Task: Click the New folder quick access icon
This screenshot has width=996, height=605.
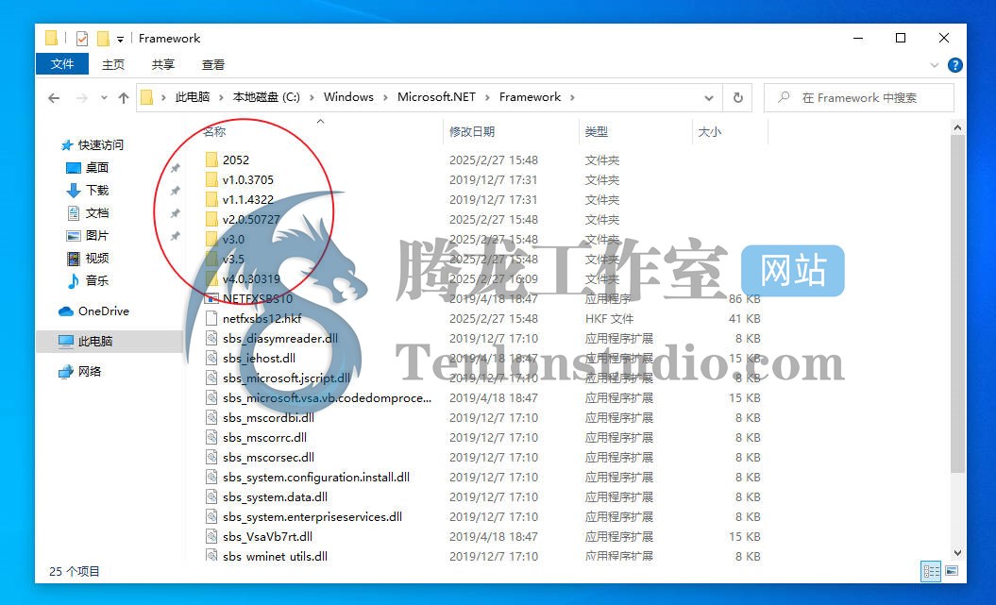Action: (x=103, y=39)
